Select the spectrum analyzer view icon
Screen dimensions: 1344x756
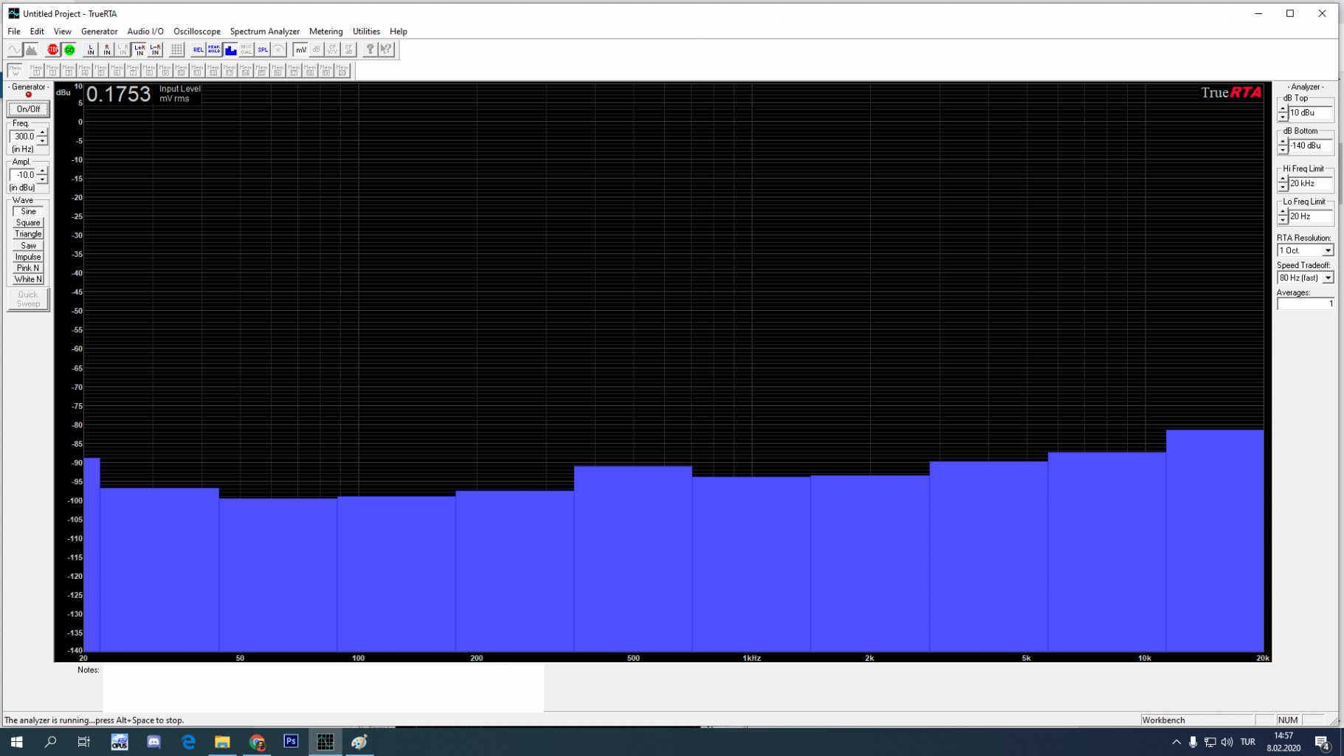[x=31, y=49]
